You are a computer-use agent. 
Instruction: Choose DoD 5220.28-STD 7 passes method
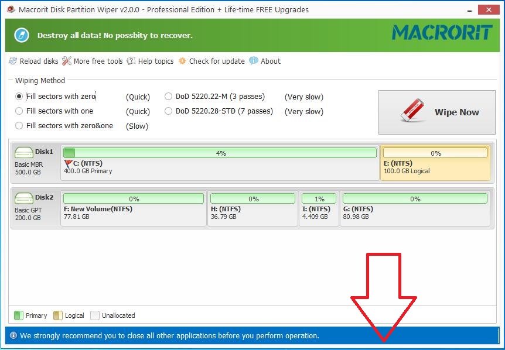pyautogui.click(x=169, y=111)
